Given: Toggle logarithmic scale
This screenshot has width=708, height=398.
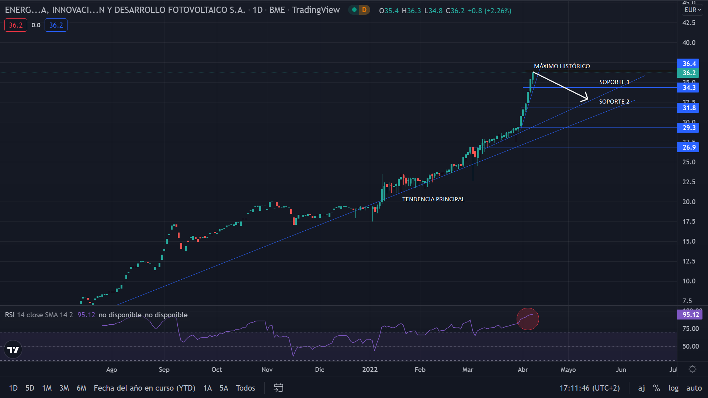Looking at the screenshot, I should point(673,388).
